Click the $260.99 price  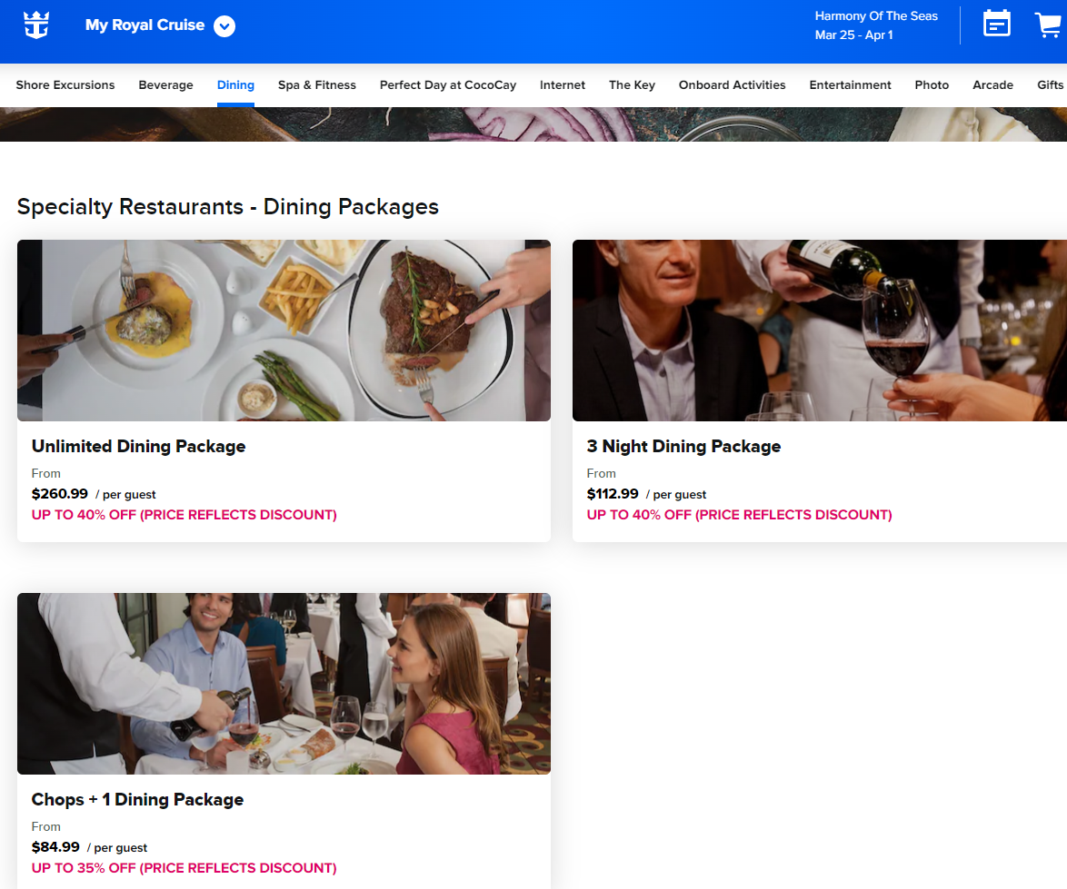click(60, 494)
